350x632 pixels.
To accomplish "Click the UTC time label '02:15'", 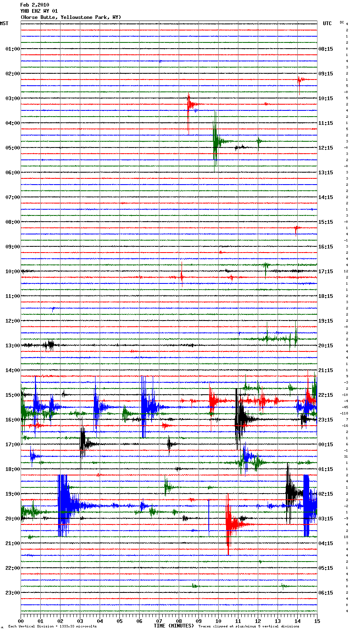I will pos(326,494).
